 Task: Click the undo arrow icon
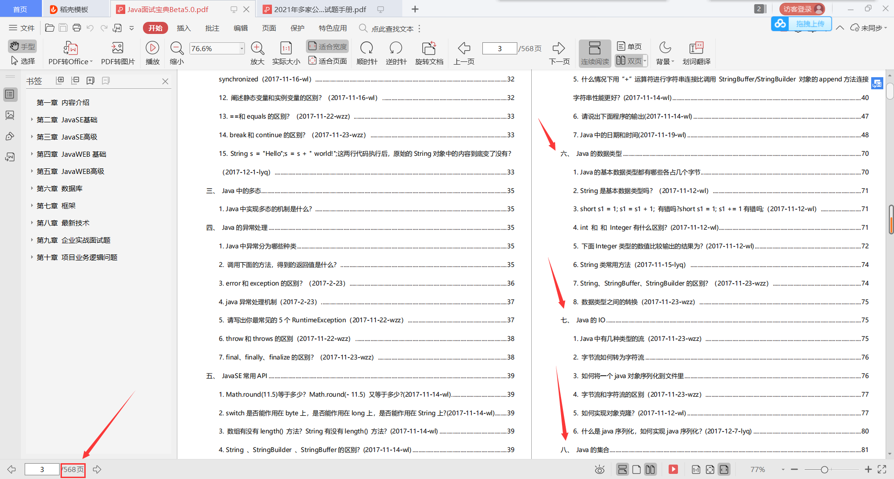tap(90, 28)
